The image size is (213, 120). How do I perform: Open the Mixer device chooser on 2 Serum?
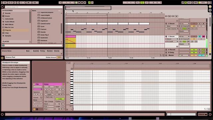[x=172, y=26]
